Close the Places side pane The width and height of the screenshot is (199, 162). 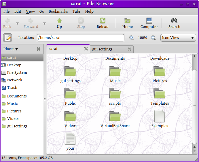coord(39,49)
